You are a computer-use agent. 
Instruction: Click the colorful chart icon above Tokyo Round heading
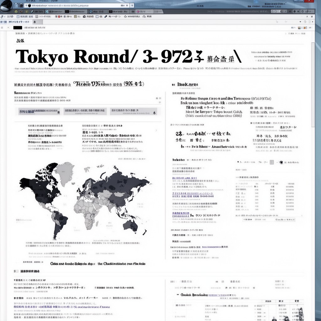tap(299, 28)
